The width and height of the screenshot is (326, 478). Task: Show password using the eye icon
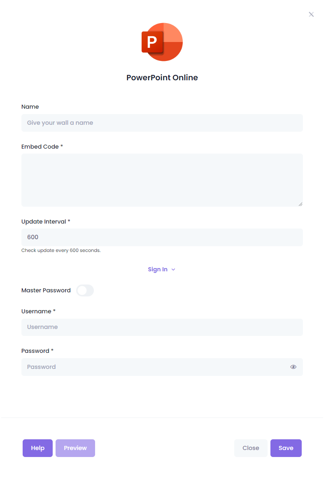coord(293,367)
